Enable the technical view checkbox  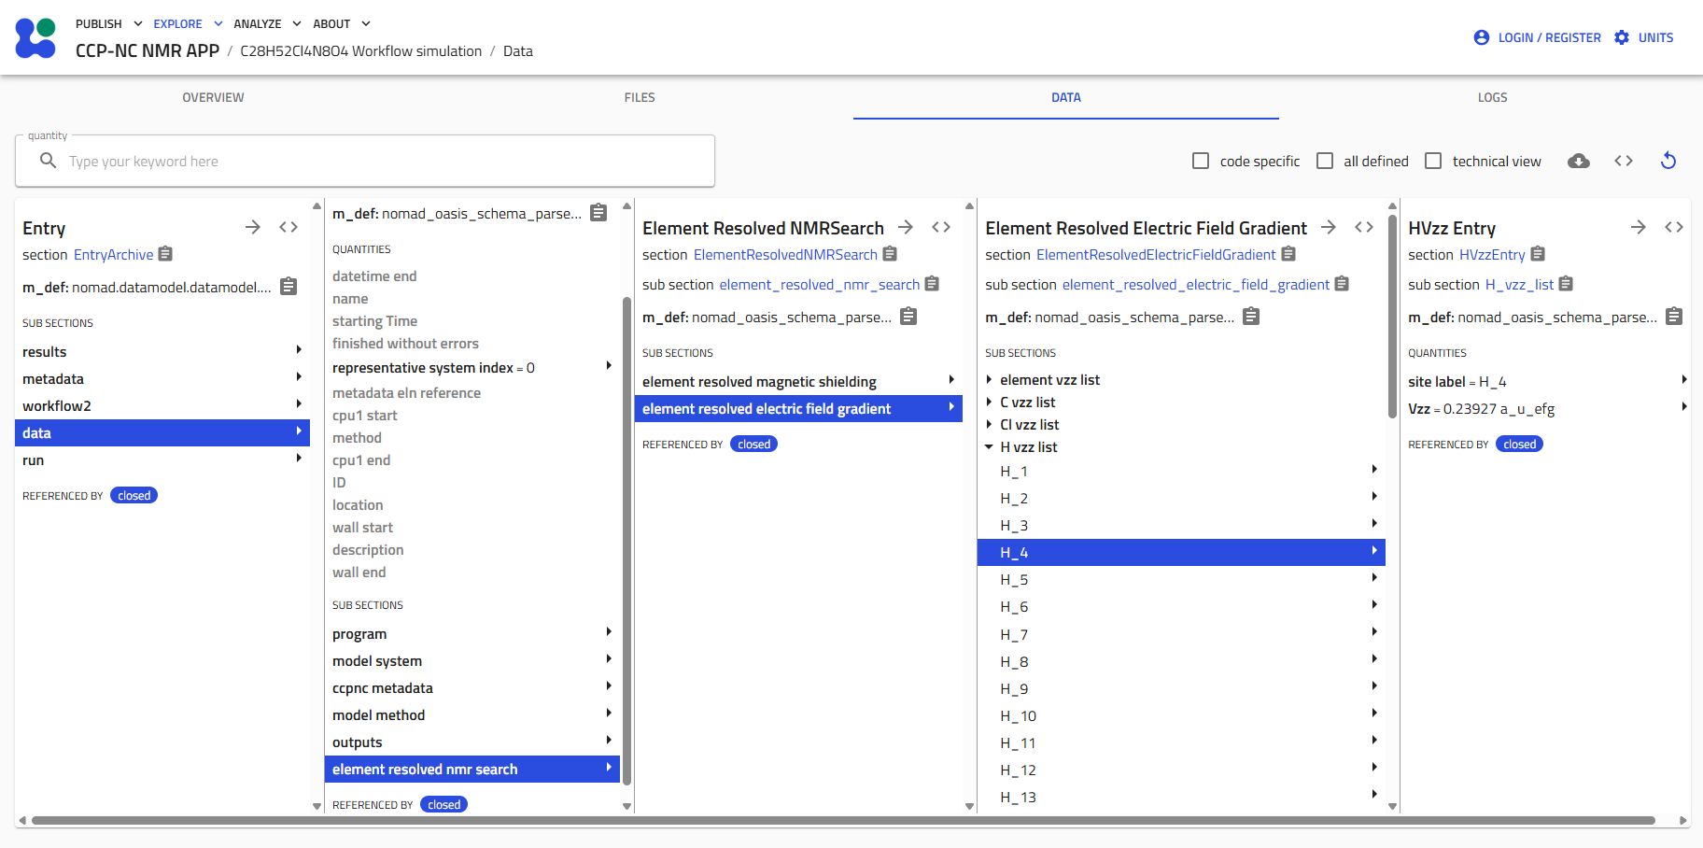[x=1433, y=161]
